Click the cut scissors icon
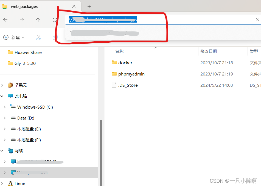 tap(39, 37)
